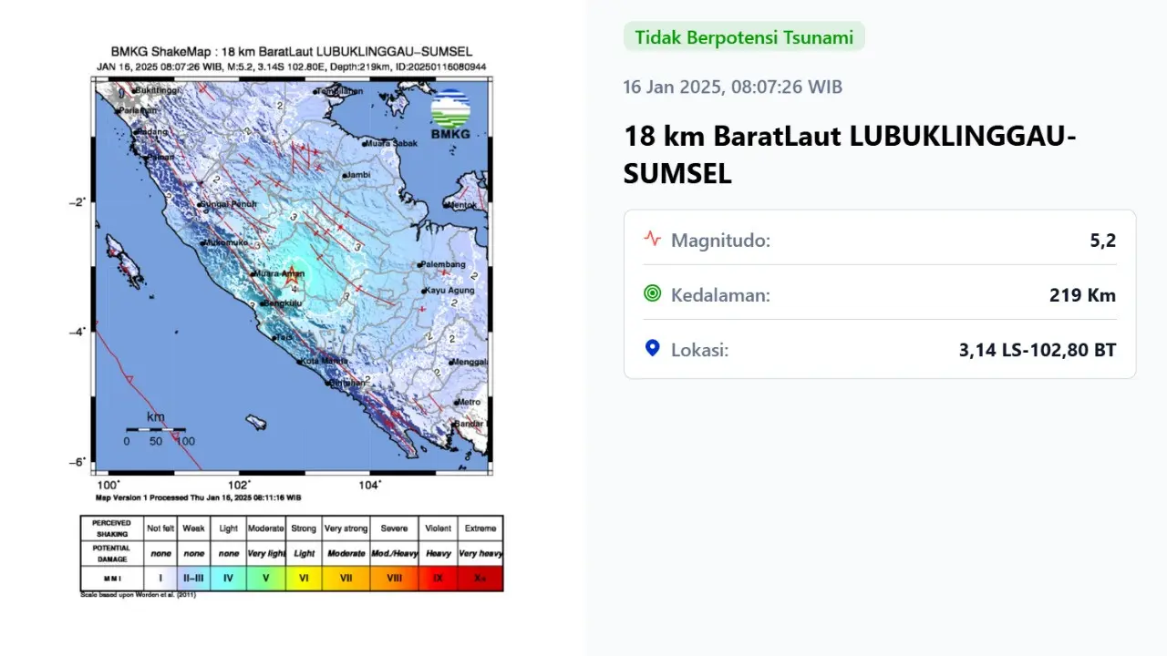Click the green depth target icon
Image resolution: width=1167 pixels, height=656 pixels.
pyautogui.click(x=652, y=293)
